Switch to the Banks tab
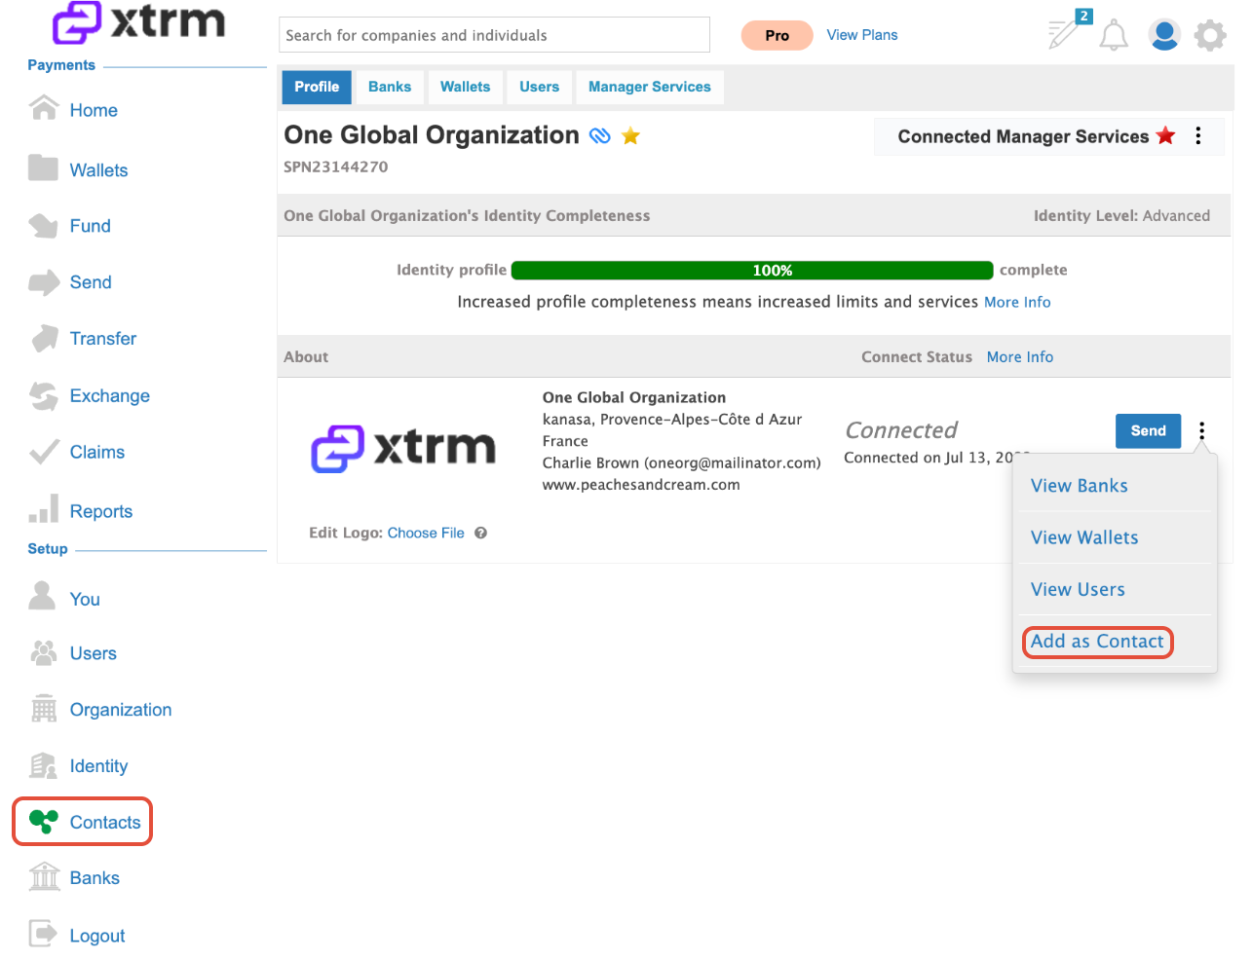Viewport: 1252px width, 960px height. click(x=390, y=87)
